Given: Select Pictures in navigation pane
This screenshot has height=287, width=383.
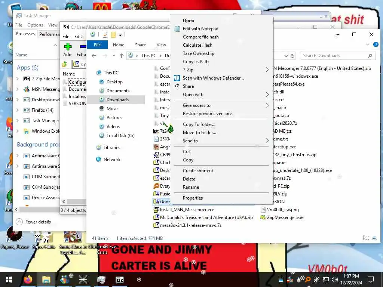Looking at the screenshot, I should coord(114,118).
